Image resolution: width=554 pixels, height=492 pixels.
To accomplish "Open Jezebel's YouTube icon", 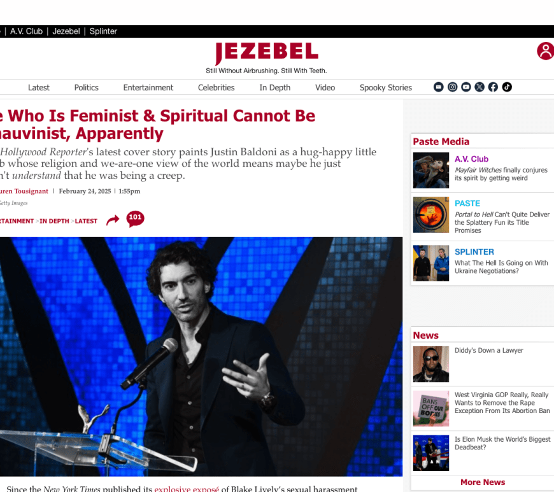I will tap(466, 87).
